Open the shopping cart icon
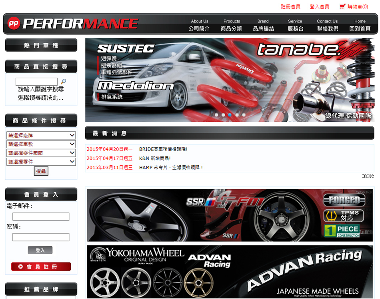 click(342, 6)
